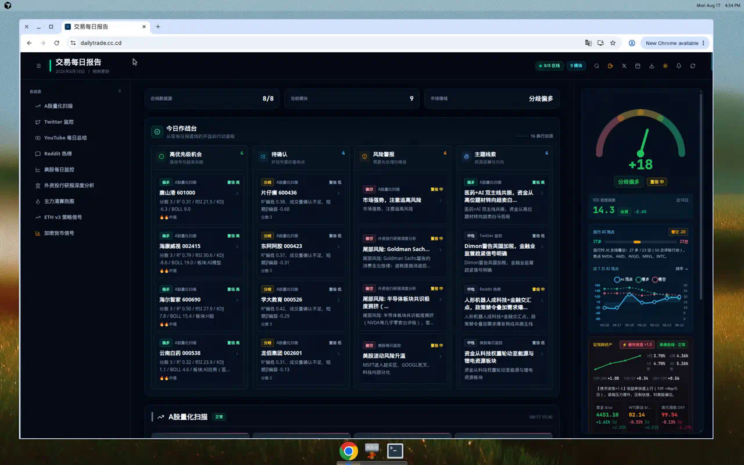
Task: Expand the 海康威视 002415 card chevron
Action: (x=237, y=246)
